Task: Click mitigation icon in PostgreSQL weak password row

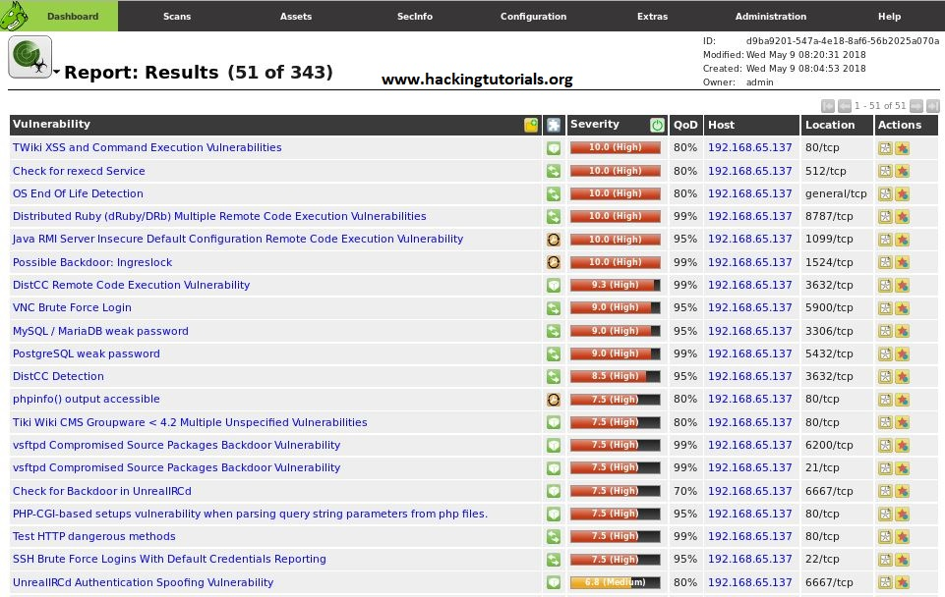Action: [554, 353]
